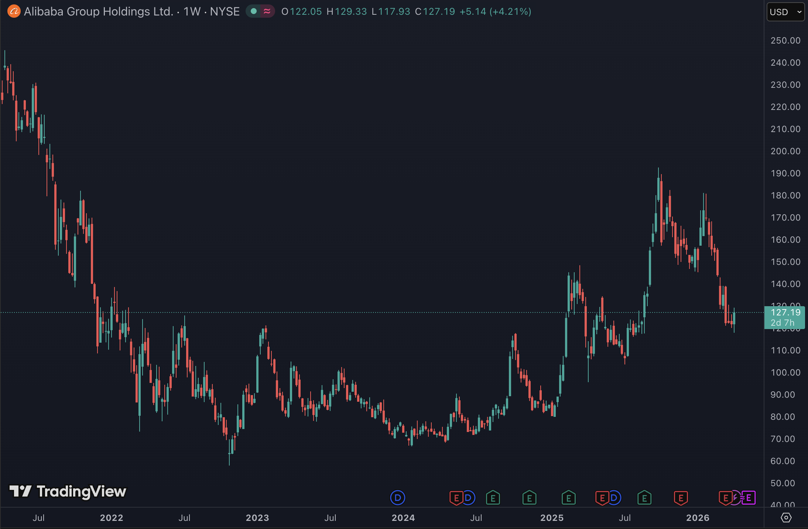
Task: Open the red earnings marker of May 2024
Action: click(x=456, y=498)
